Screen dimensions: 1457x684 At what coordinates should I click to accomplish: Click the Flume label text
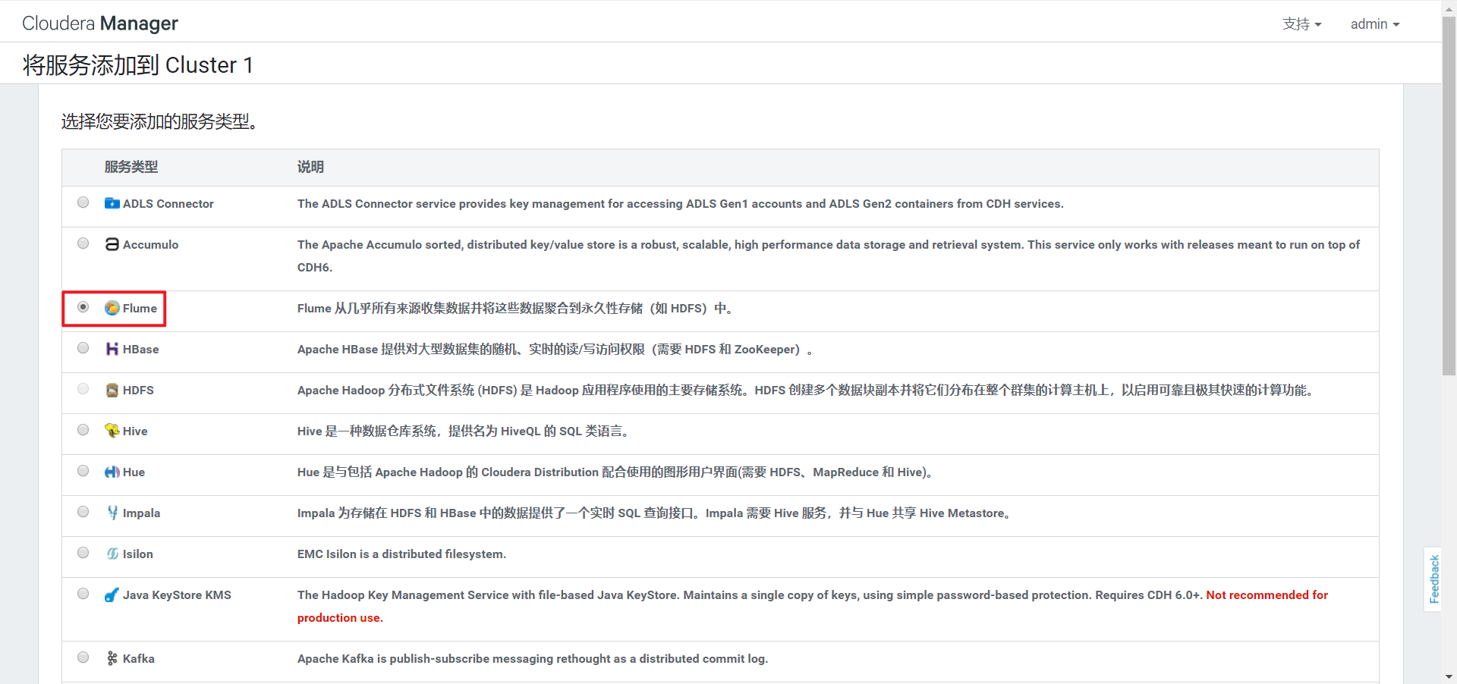[x=140, y=308]
